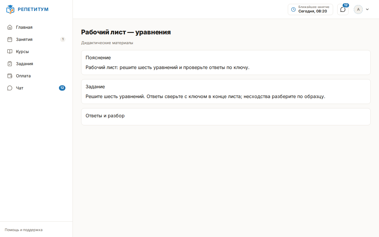This screenshot has width=379, height=237.
Task: Click the Дидактические материалы subtitle
Action: (x=107, y=43)
